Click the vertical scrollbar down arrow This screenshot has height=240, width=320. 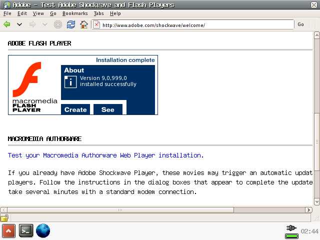[316, 201]
